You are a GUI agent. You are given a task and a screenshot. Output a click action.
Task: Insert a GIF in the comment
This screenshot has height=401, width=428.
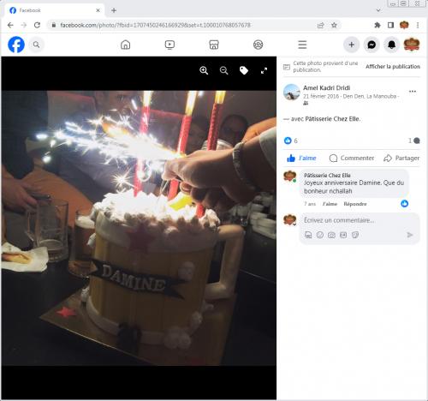343,235
